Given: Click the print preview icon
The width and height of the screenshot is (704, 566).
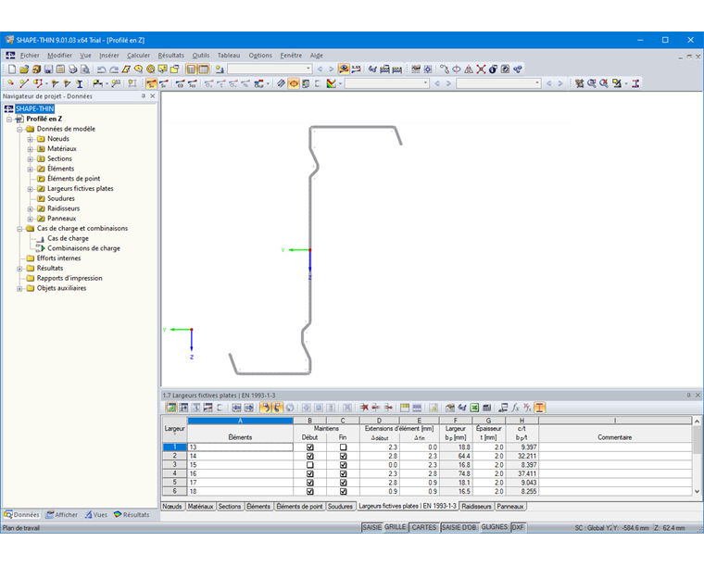Looking at the screenshot, I should (x=85, y=69).
